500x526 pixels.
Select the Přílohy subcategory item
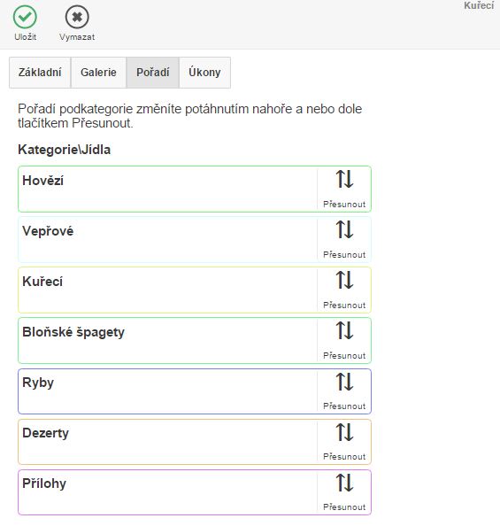[x=195, y=492]
